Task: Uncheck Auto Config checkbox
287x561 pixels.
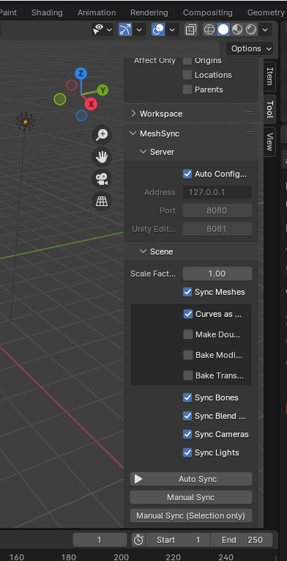Action: pyautogui.click(x=187, y=174)
